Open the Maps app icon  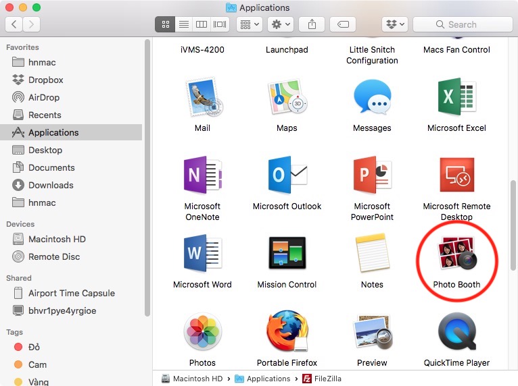pyautogui.click(x=287, y=97)
